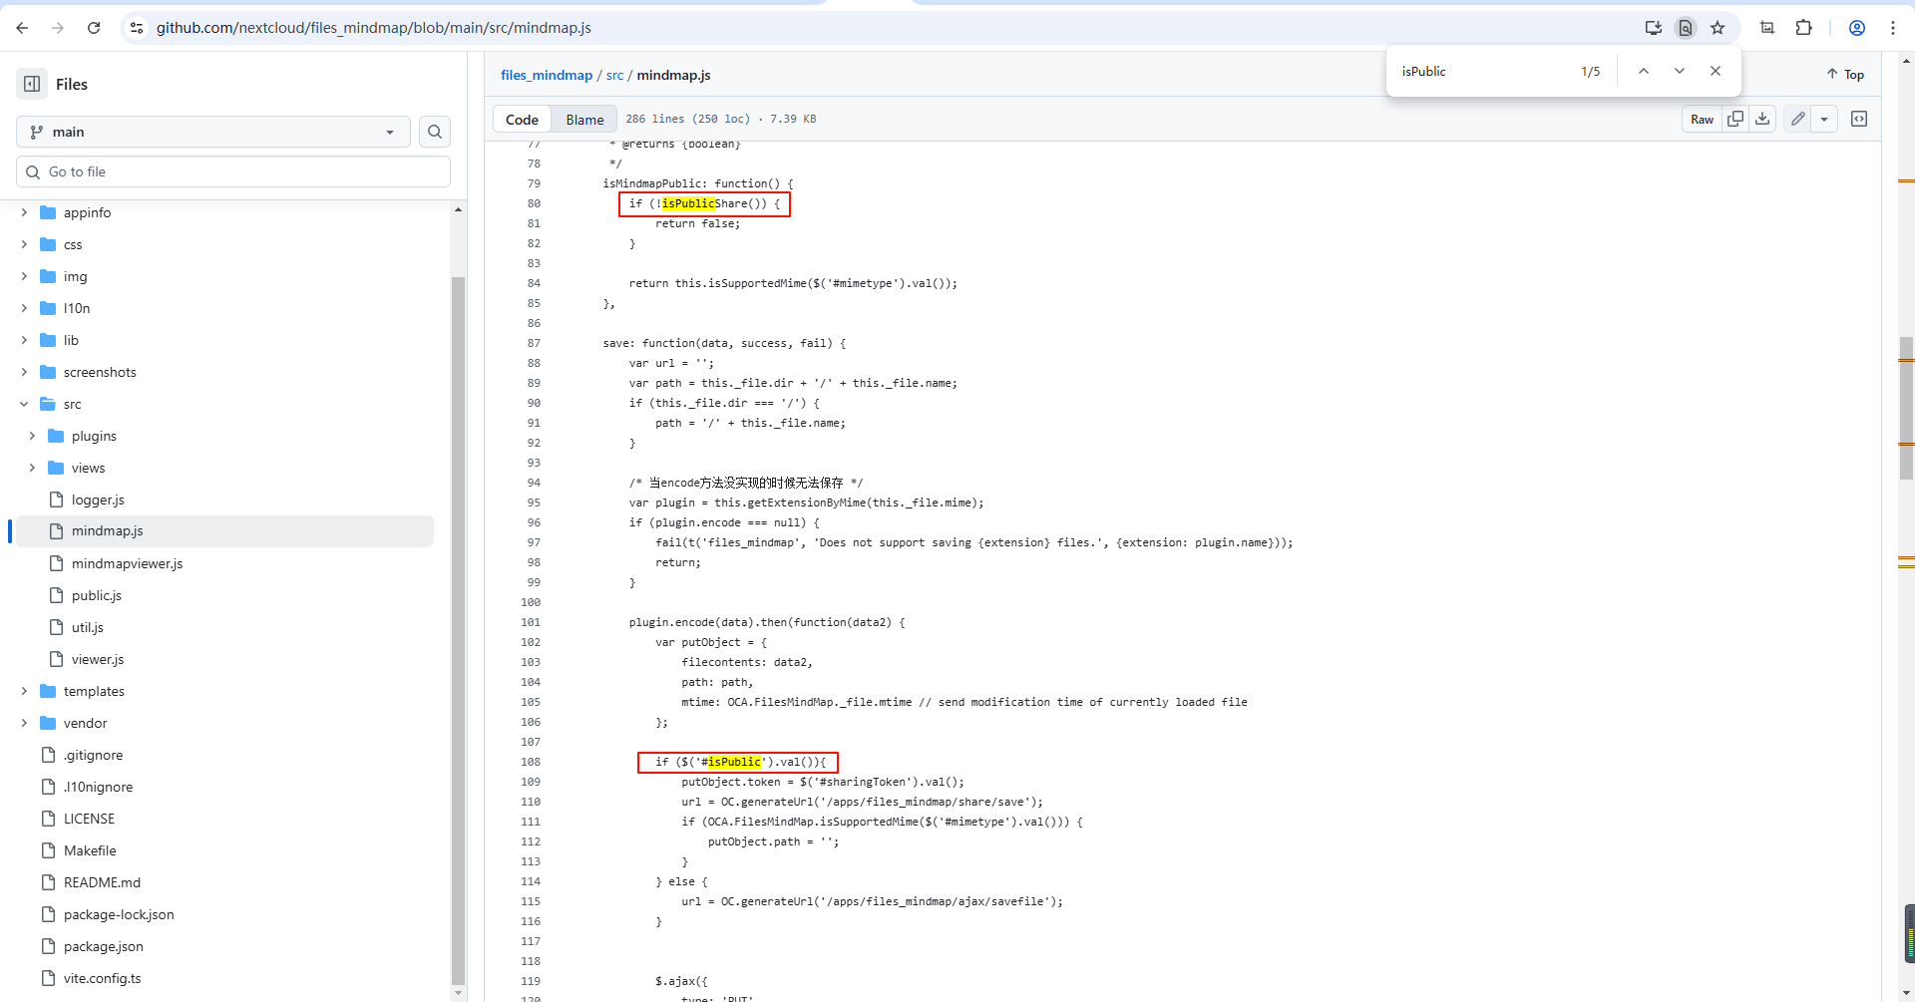Open the Chrome profile avatar
Screen dimensions: 1915x1002
[x=1857, y=28]
